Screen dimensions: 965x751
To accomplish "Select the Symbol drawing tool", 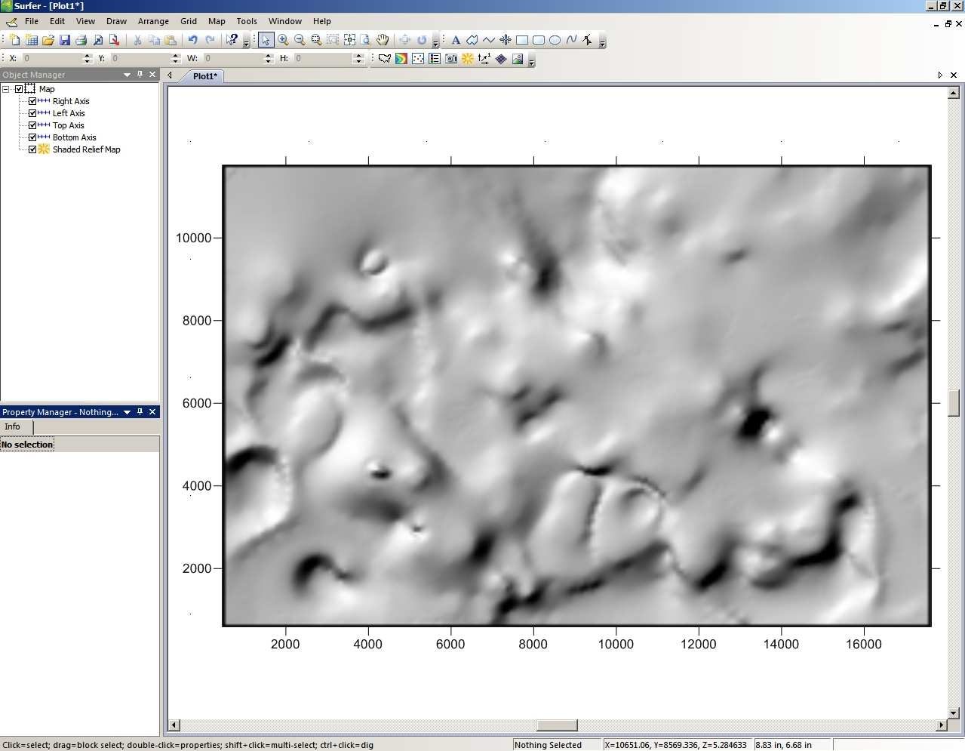I will tap(506, 40).
